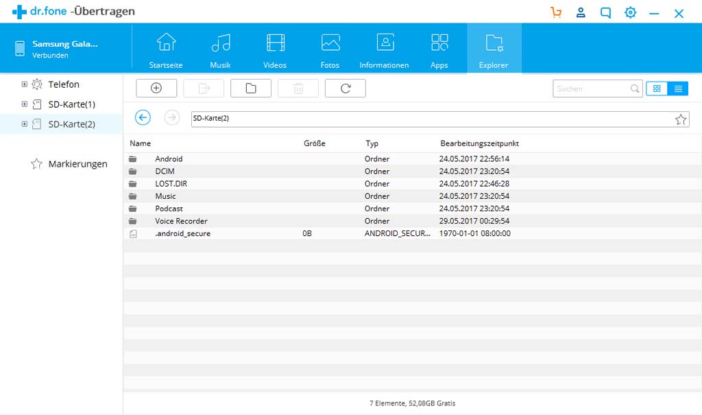This screenshot has height=415, width=702.
Task: Switch to list view
Action: click(677, 88)
